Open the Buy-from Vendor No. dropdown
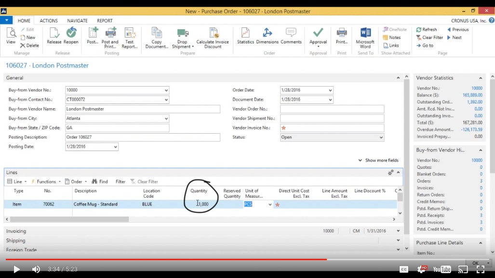Viewport: 495px width, 278px height. pyautogui.click(x=166, y=90)
